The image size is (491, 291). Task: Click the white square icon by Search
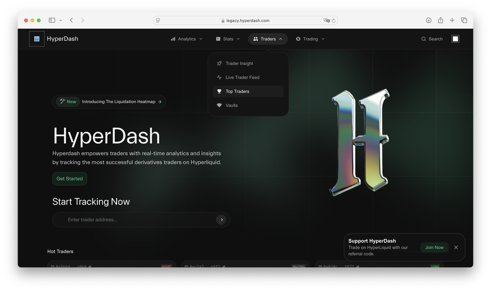[455, 39]
